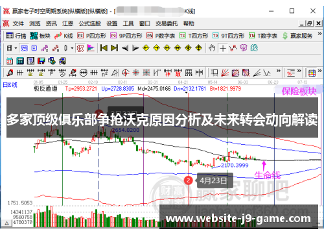Viewport: 324px width, 235px height.
Task: Expand the top toolbar overflow chevron
Action: (x=319, y=34)
